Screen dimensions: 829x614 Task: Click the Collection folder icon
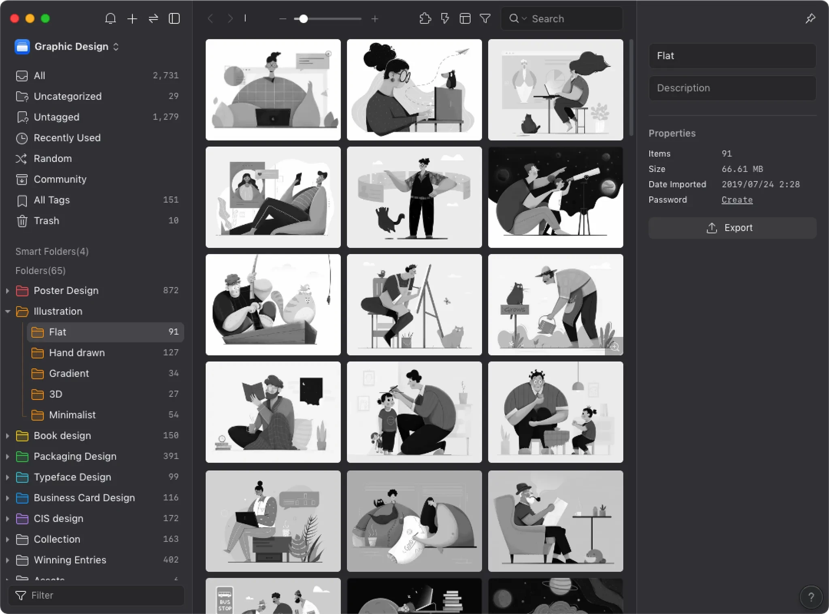(x=22, y=539)
